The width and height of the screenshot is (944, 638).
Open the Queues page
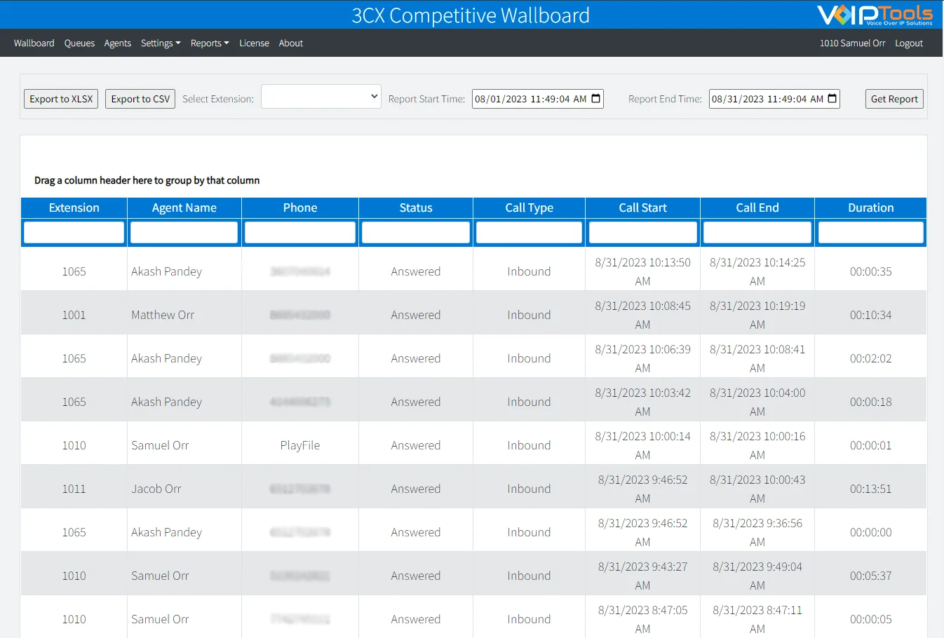(x=79, y=43)
